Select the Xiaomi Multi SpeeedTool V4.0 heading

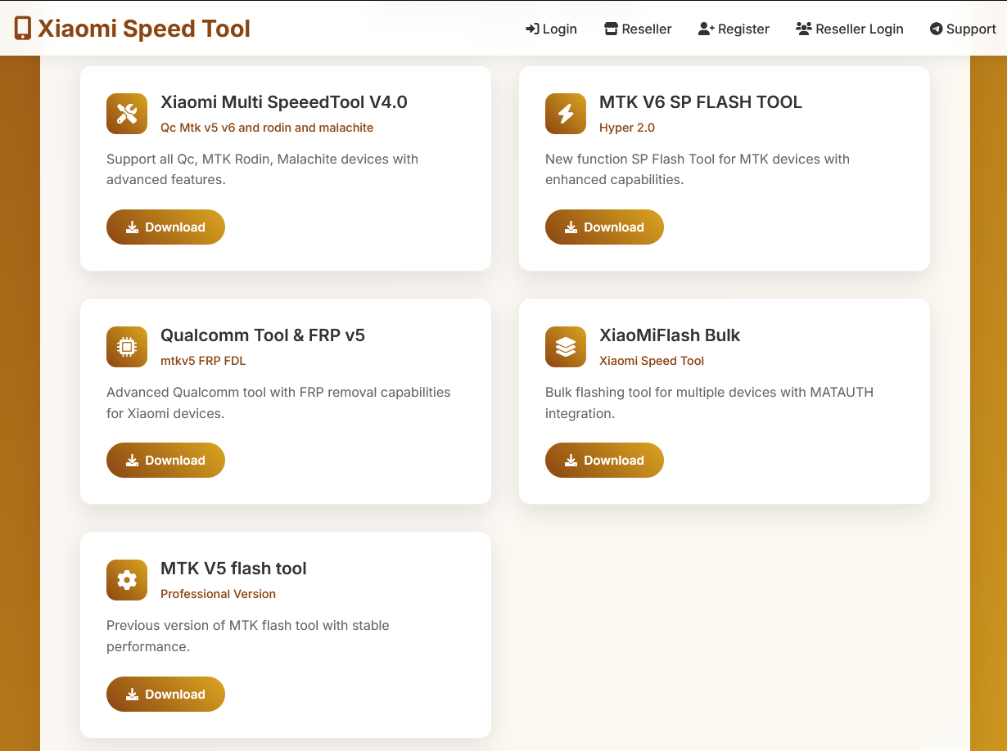click(284, 102)
